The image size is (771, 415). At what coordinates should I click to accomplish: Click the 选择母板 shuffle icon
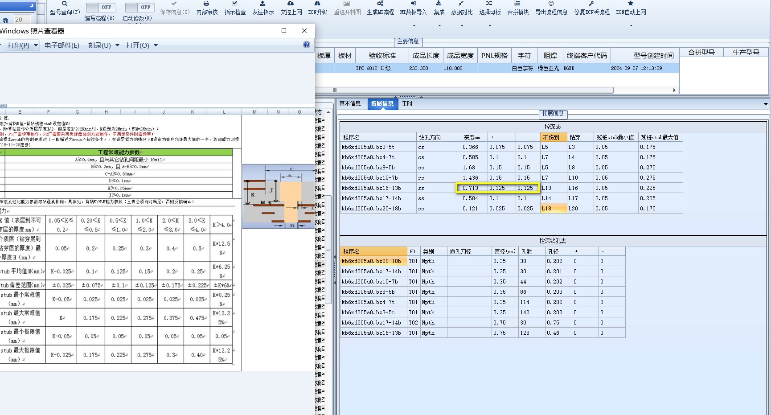coord(489,4)
